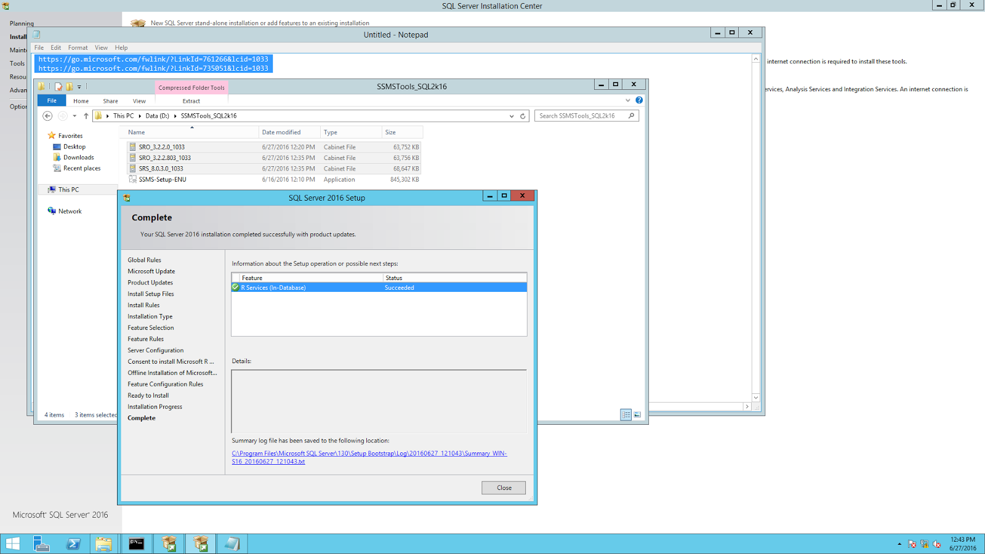985x554 pixels.
Task: Switch to the Extract ribbon tab
Action: (x=190, y=101)
